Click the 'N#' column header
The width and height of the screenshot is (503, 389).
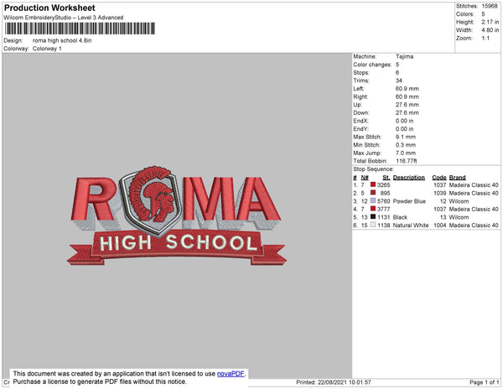pos(365,178)
